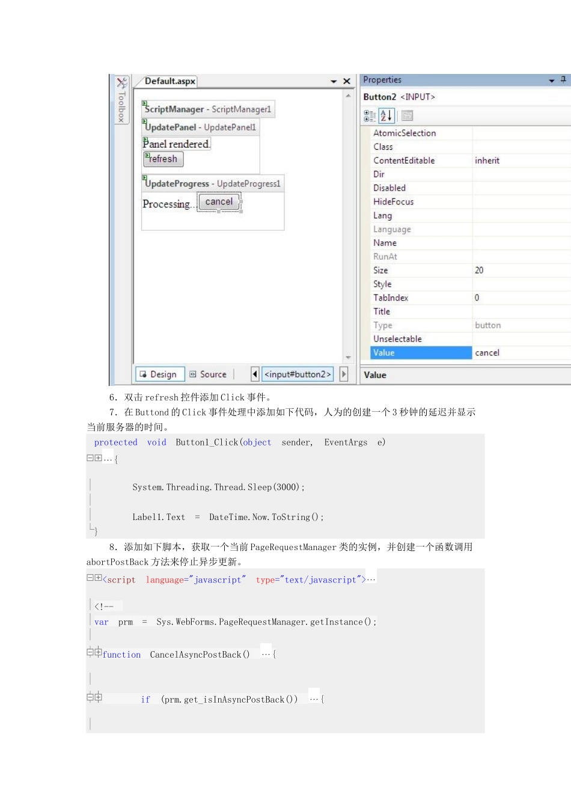Screen dimensions: 571x808
Task: Switch to Design view tab
Action: (159, 374)
